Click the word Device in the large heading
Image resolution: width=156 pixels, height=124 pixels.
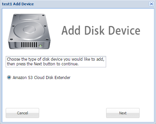point(124,30)
